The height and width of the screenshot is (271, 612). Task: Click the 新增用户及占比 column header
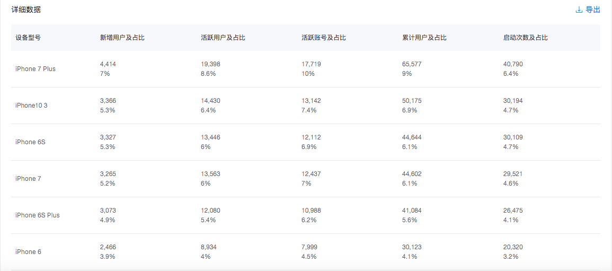click(x=122, y=38)
